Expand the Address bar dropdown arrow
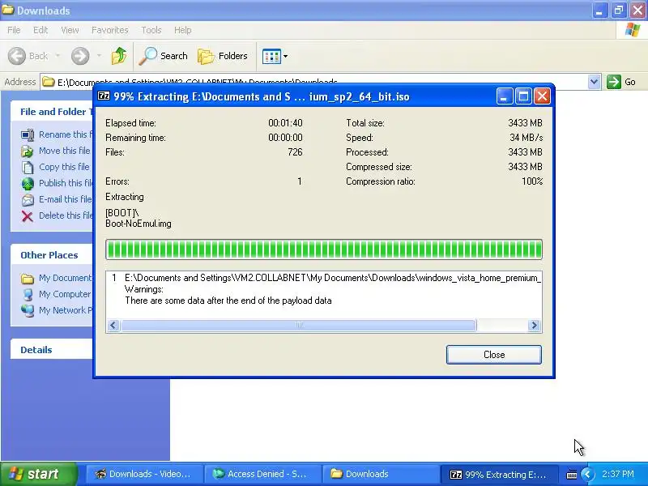Viewport: 648px width, 486px height. tap(594, 82)
